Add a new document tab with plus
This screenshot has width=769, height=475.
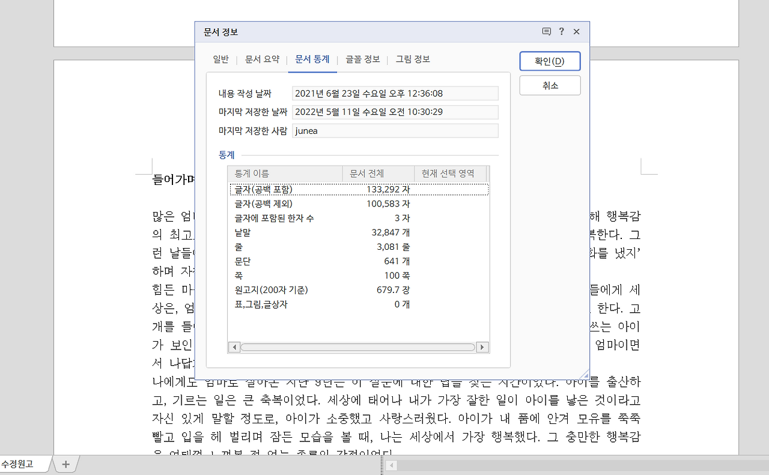pos(66,464)
